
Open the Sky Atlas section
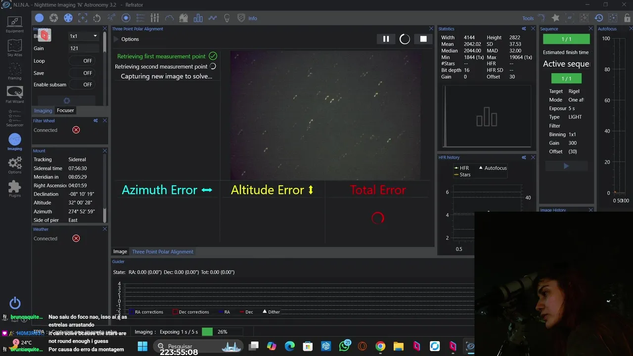point(15,48)
